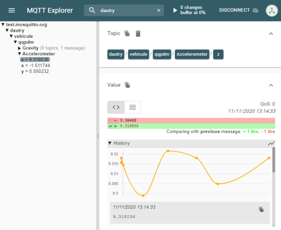Clear the dautry search text
Image resolution: width=281 pixels, height=230 pixels.
pos(159,11)
